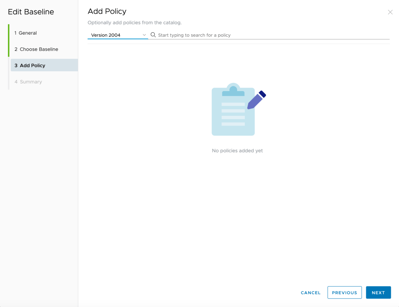Screen dimensions: 399x307
Task: Click the purple pencil icon
Action: point(256,100)
